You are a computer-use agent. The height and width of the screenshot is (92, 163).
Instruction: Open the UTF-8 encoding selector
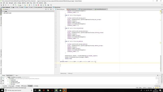(x=145, y=88)
